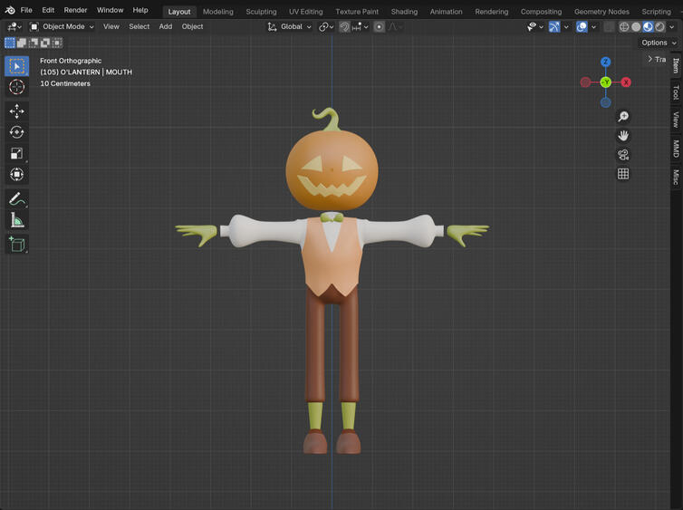
Task: Select the Cursor tool in toolbar
Action: [x=16, y=87]
